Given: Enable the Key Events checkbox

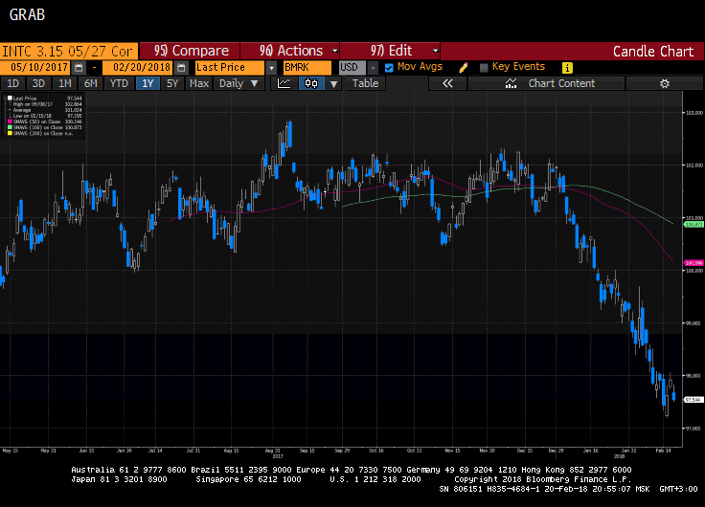Looking at the screenshot, I should click(x=484, y=68).
